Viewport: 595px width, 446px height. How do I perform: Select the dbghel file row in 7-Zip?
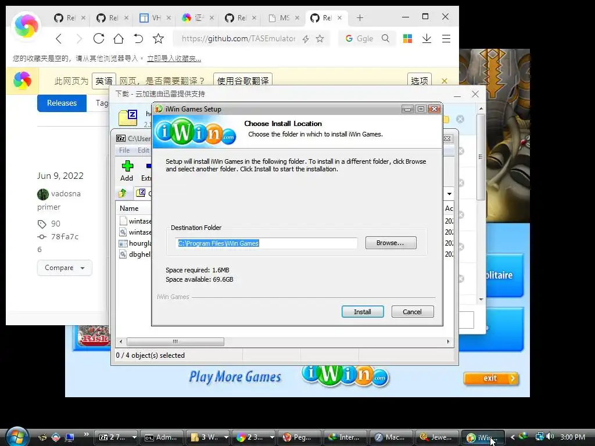pyautogui.click(x=135, y=254)
